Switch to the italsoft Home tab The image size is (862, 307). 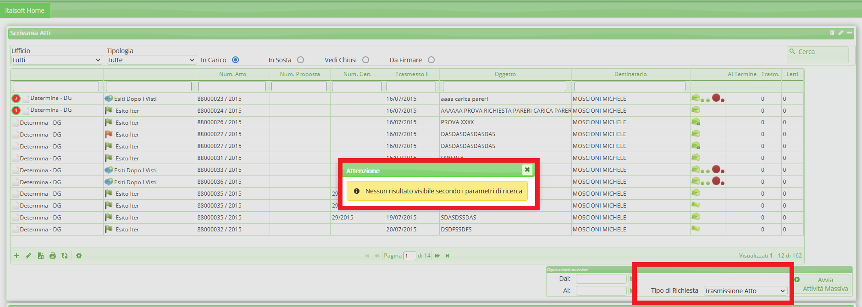pyautogui.click(x=25, y=11)
